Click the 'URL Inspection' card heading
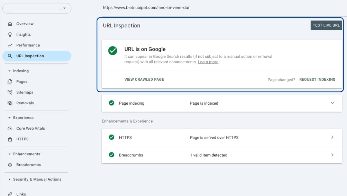Viewport: 347px width, 196px height. point(121,26)
